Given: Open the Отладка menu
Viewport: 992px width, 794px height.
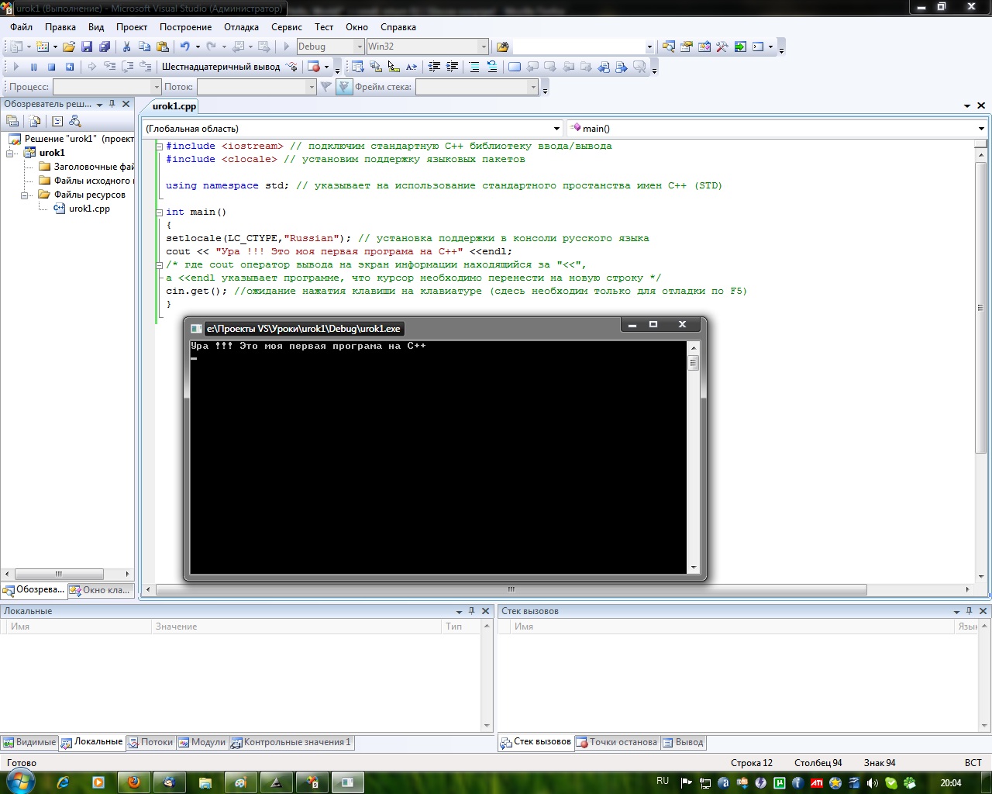Looking at the screenshot, I should point(242,27).
